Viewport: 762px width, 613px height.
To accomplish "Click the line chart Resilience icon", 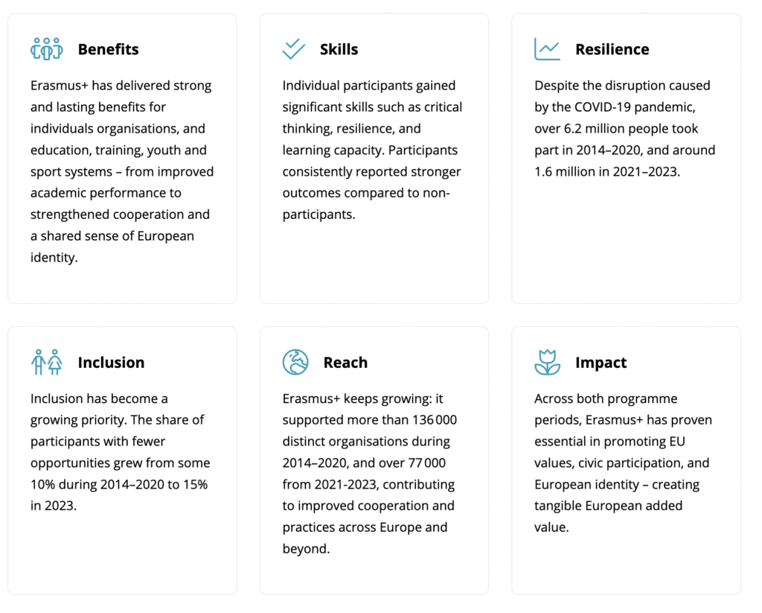I will click(x=547, y=49).
